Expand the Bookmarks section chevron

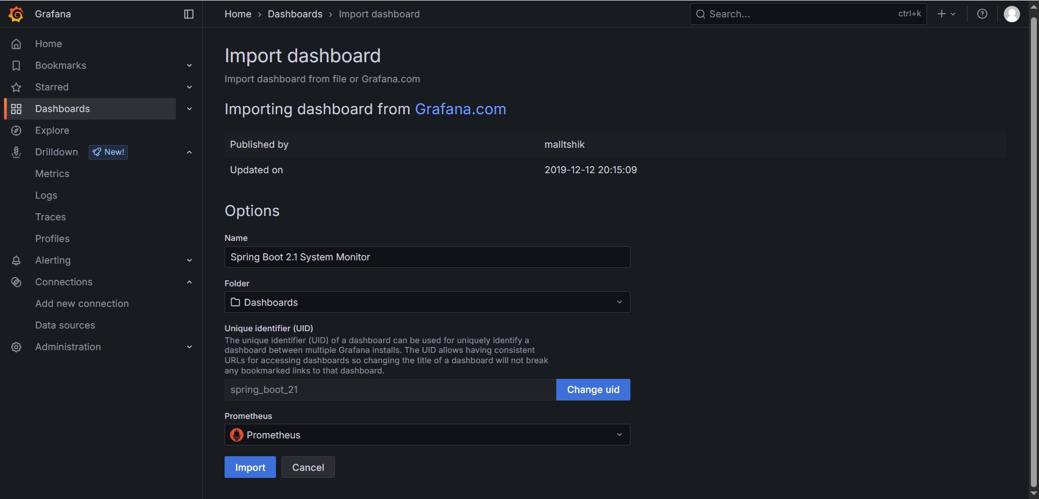pyautogui.click(x=189, y=65)
